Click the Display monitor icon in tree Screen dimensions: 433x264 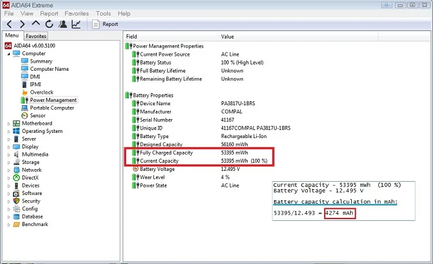click(16, 147)
